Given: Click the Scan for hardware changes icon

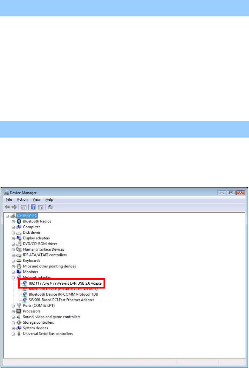Looking at the screenshot, I should 50,207.
